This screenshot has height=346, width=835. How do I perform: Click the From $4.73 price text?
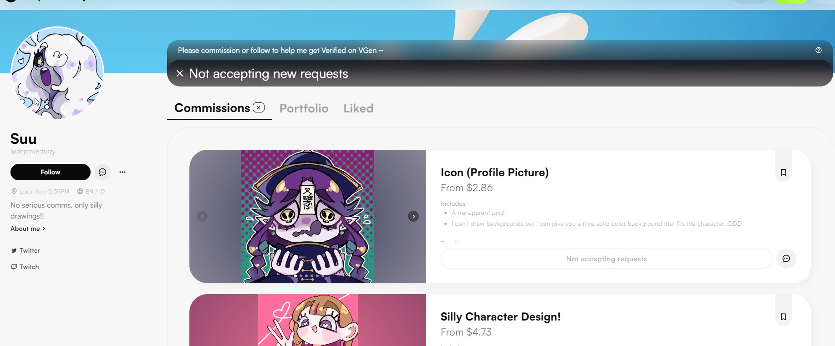466,332
